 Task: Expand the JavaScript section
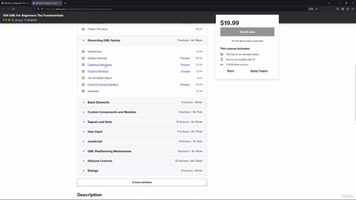tap(142, 141)
